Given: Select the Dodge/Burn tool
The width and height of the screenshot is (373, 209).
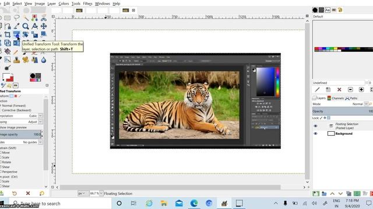Looking at the screenshot, I should [8, 69].
